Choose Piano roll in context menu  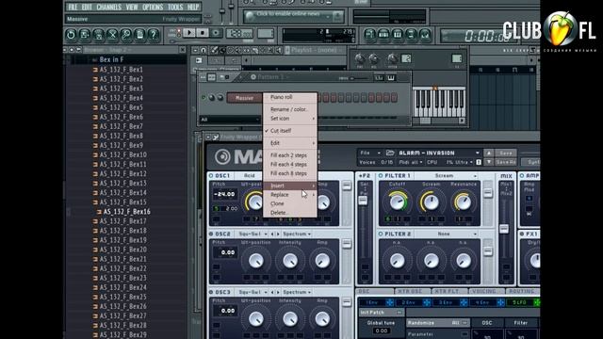(290, 97)
